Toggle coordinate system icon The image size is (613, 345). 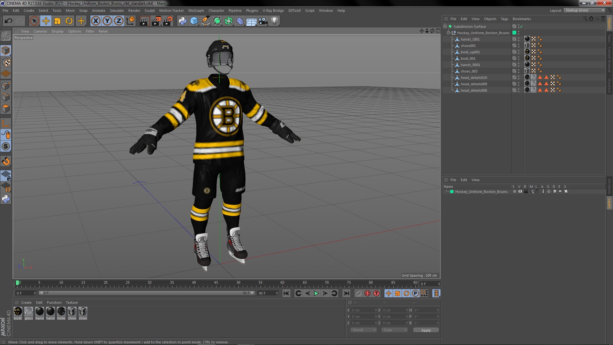point(130,21)
